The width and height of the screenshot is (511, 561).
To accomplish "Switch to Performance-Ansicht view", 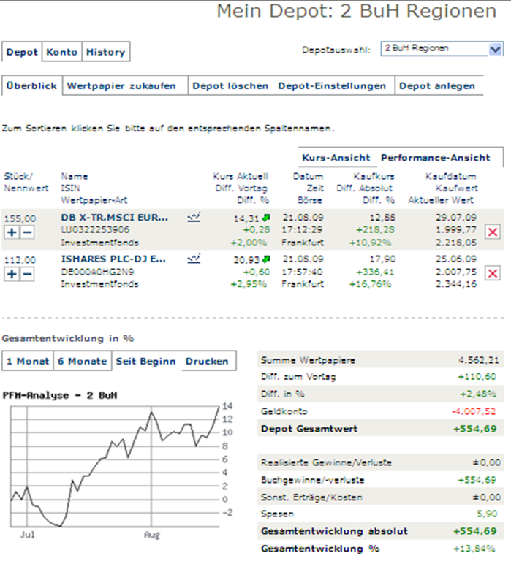I will [434, 157].
